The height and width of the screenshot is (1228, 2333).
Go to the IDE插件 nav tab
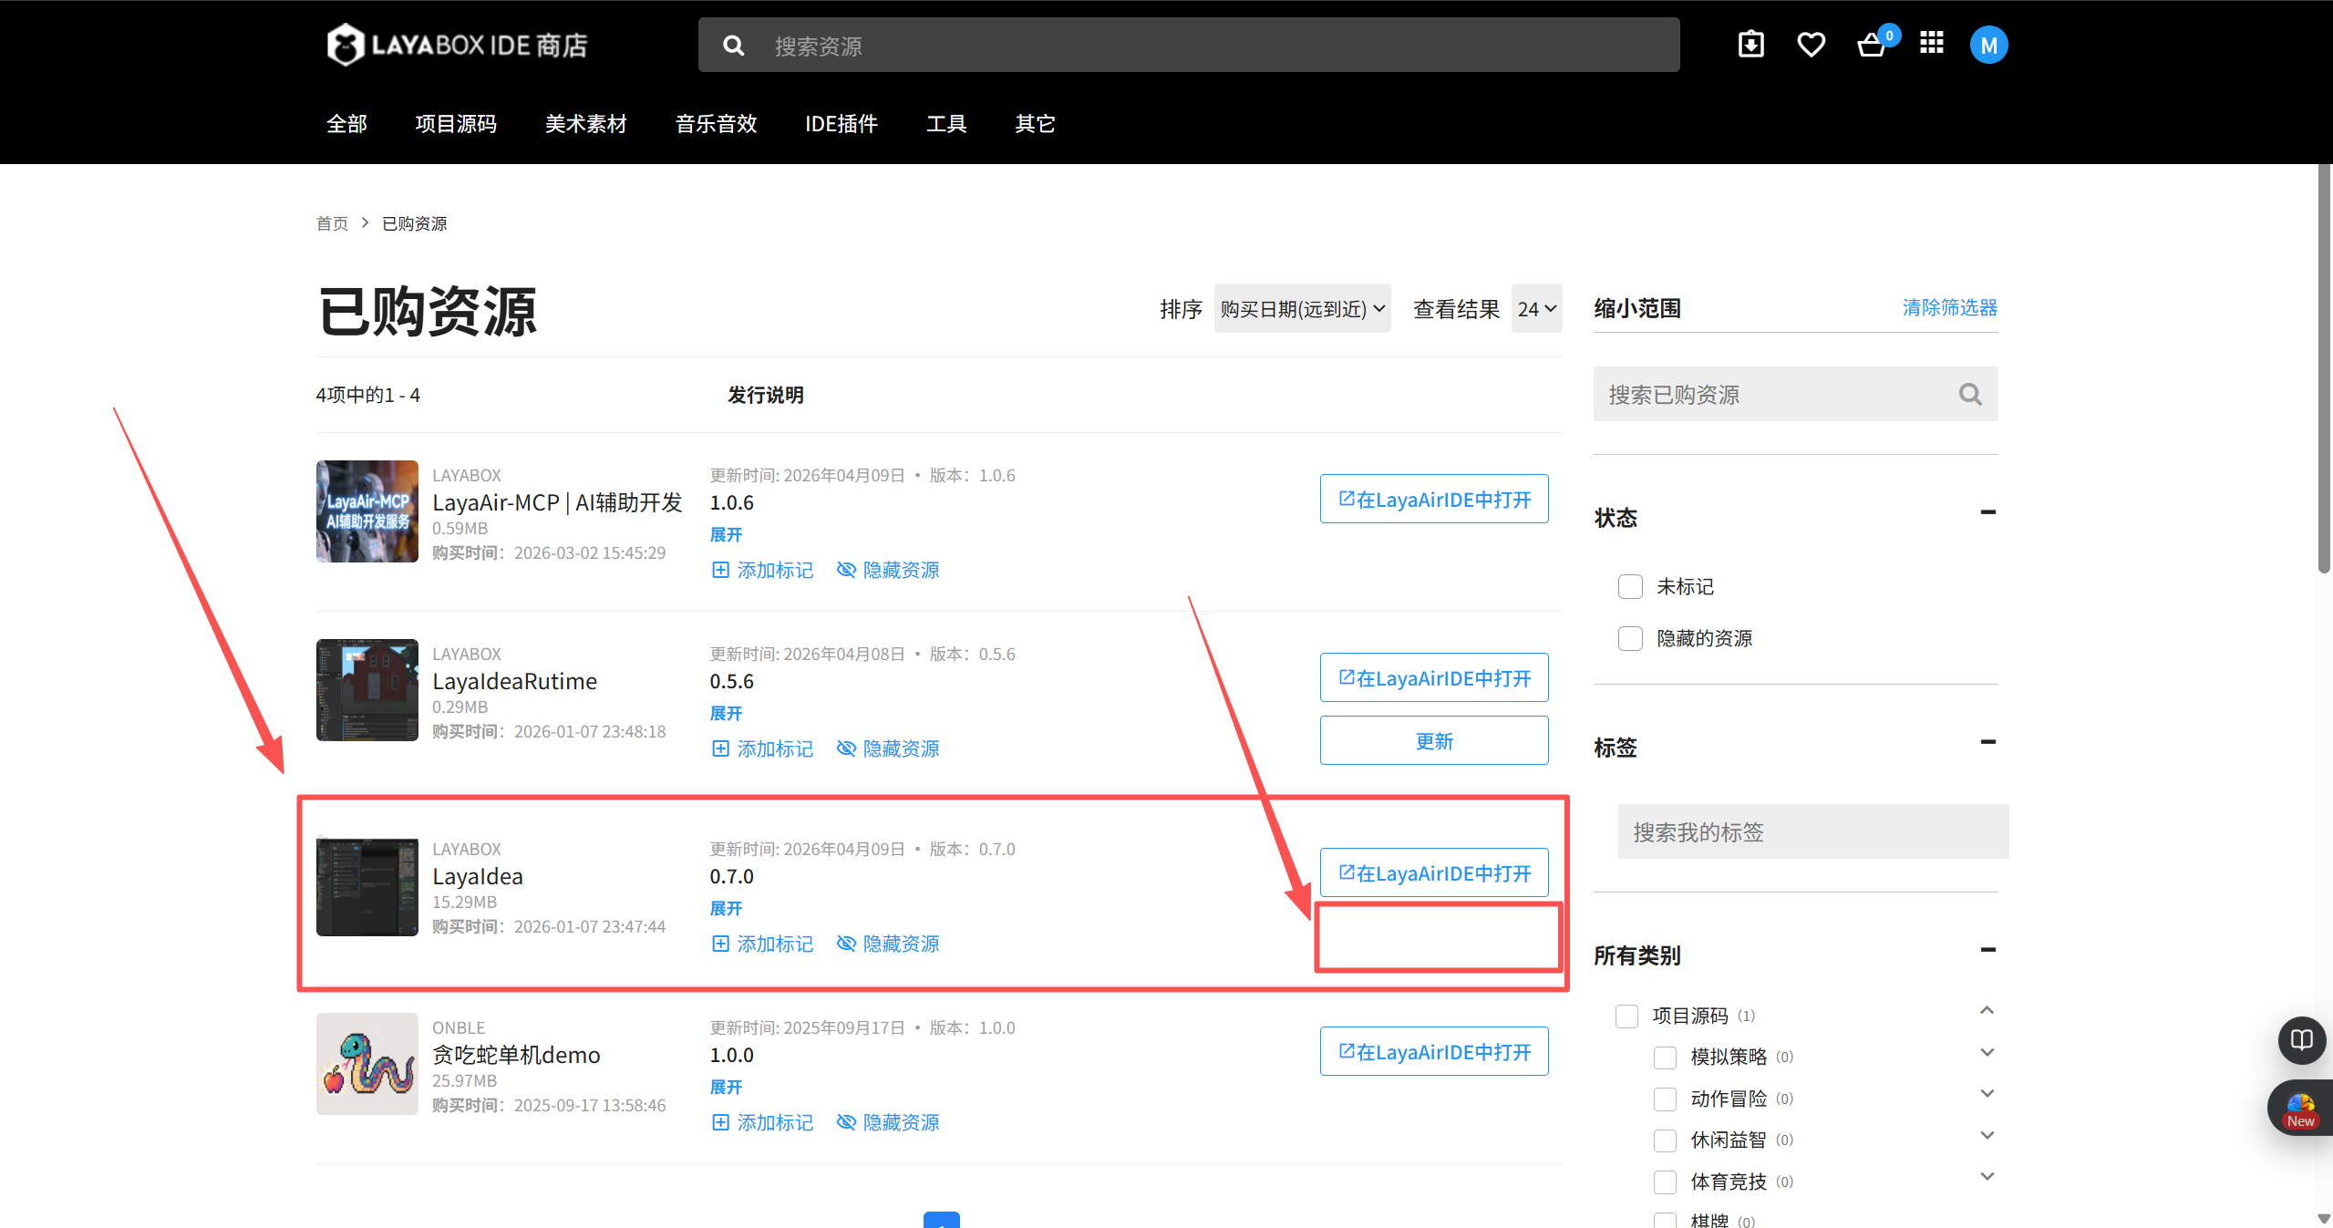click(841, 124)
